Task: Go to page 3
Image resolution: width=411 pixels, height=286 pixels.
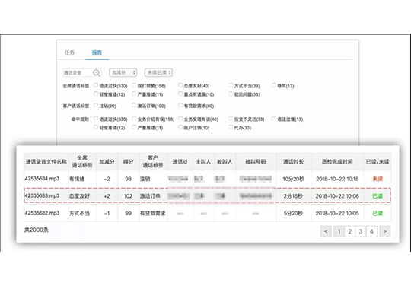Action: (x=361, y=231)
